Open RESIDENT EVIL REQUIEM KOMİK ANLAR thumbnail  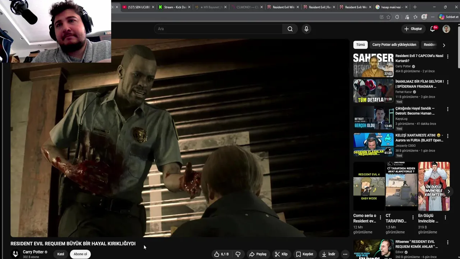pos(373,249)
